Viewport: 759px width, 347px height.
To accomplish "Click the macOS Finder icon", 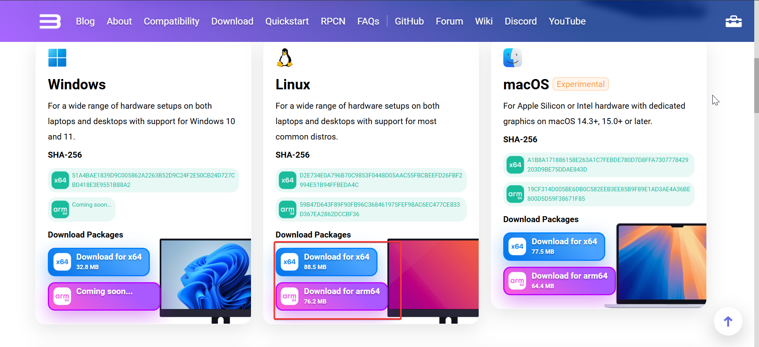I will click(513, 58).
